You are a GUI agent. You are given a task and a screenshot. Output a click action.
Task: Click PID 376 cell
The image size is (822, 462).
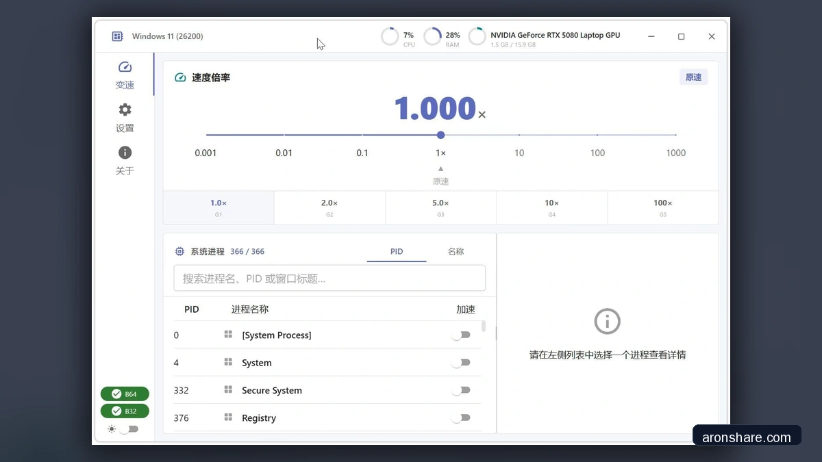[x=181, y=418]
